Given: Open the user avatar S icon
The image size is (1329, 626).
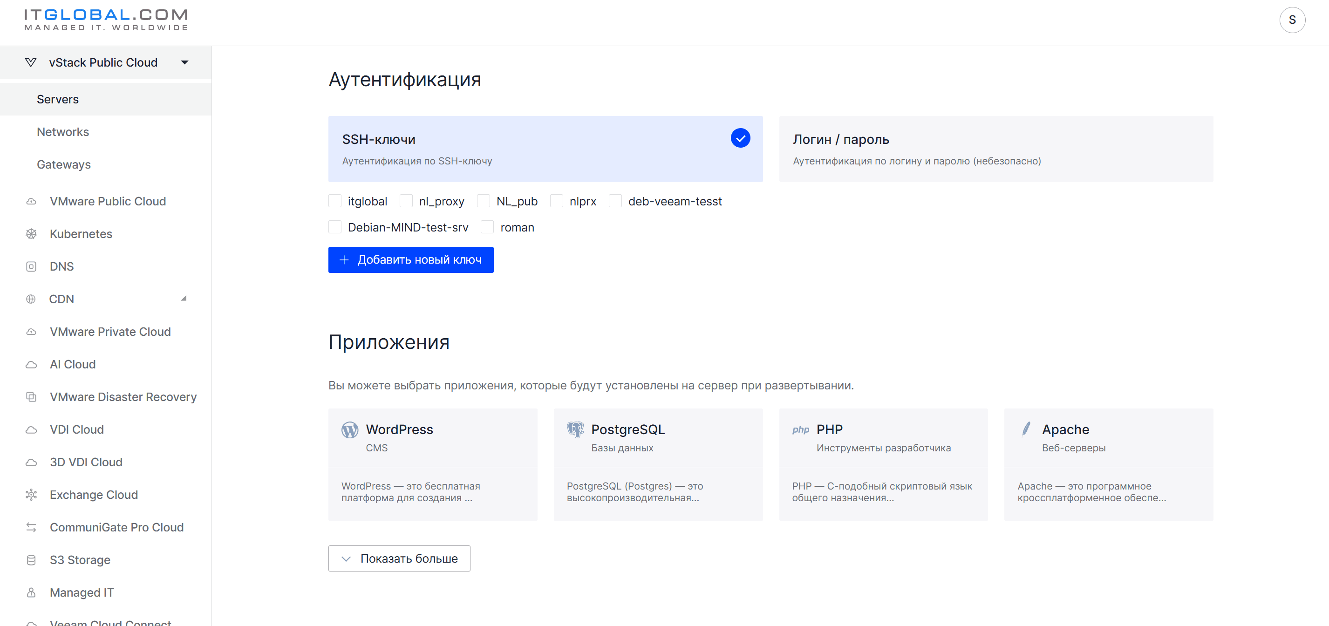Looking at the screenshot, I should point(1292,20).
